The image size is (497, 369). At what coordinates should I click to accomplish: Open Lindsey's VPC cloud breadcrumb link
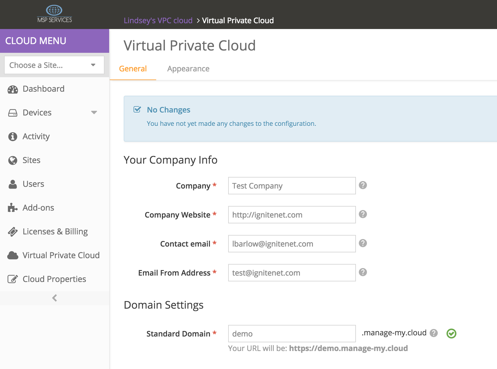(x=158, y=21)
